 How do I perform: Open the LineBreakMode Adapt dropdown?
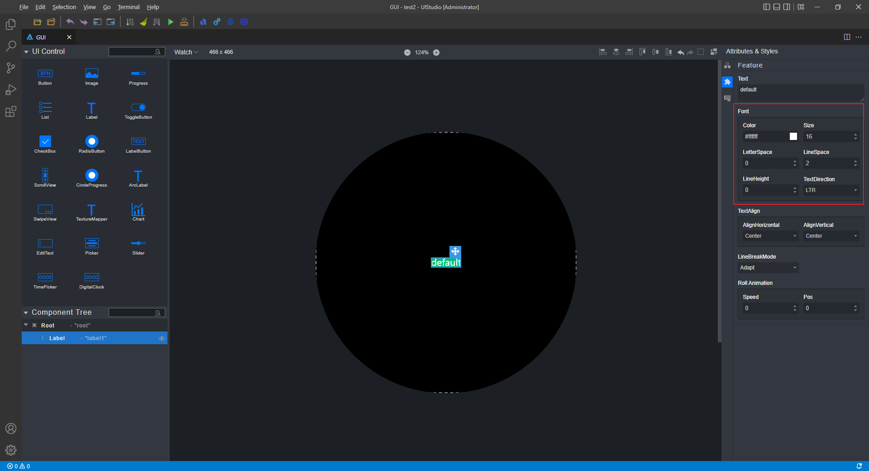768,268
